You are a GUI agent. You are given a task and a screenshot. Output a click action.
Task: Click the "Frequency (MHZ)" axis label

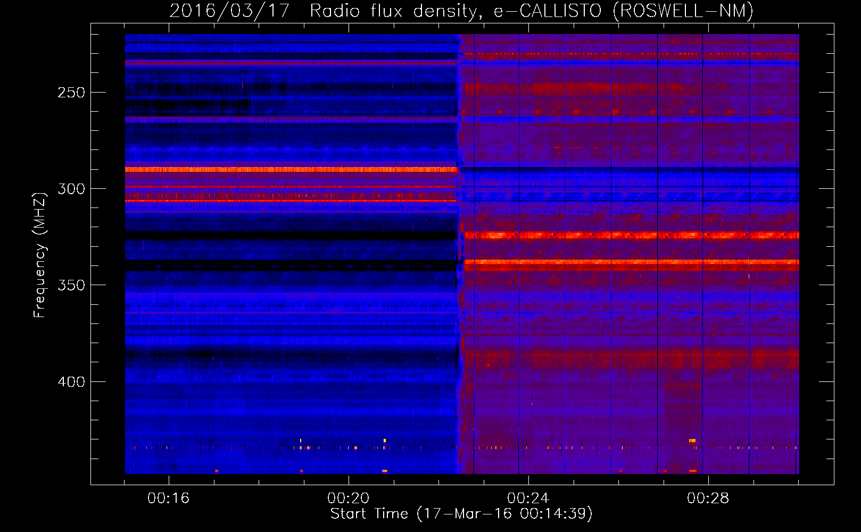[40, 255]
